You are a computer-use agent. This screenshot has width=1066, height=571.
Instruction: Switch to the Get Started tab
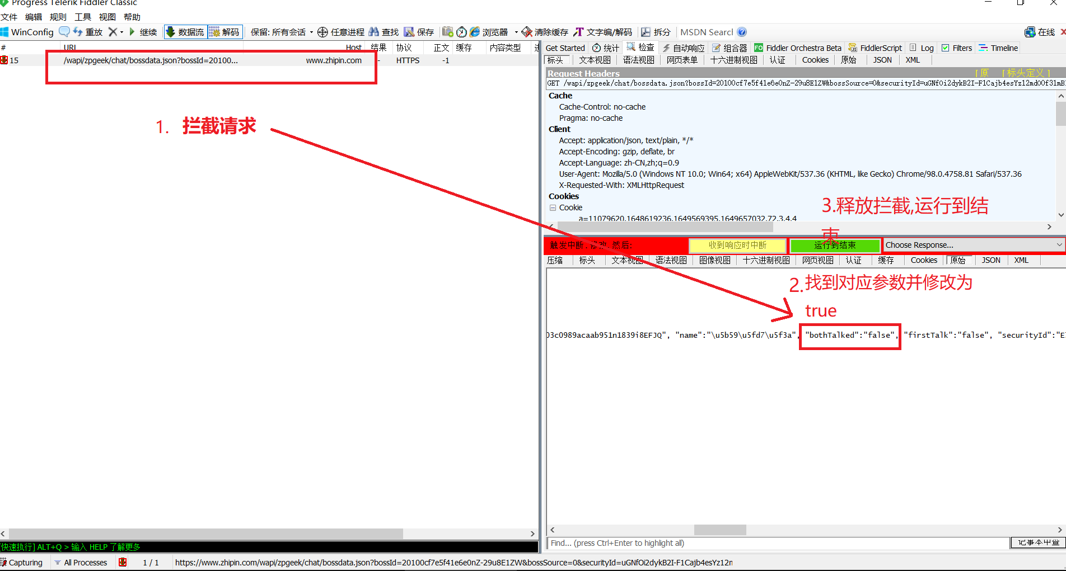(x=565, y=48)
